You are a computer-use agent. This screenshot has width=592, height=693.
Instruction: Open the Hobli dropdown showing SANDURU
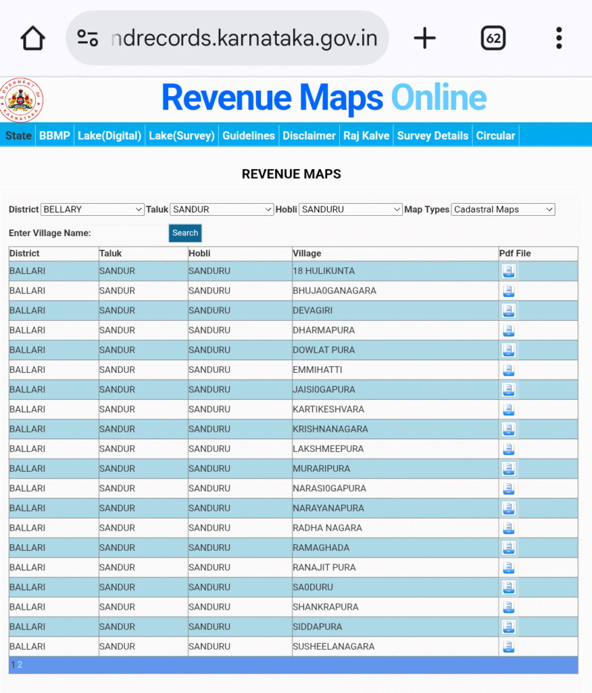click(x=351, y=210)
